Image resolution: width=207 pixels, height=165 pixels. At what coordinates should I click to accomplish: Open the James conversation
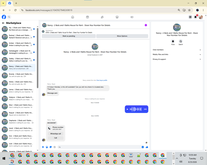point(18,91)
